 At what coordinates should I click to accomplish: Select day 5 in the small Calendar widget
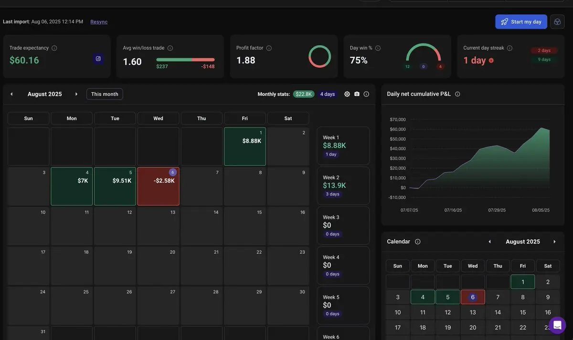(448, 297)
